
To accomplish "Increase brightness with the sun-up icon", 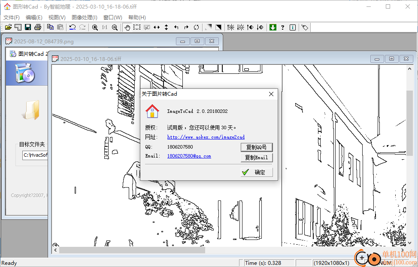I will tap(231, 27).
